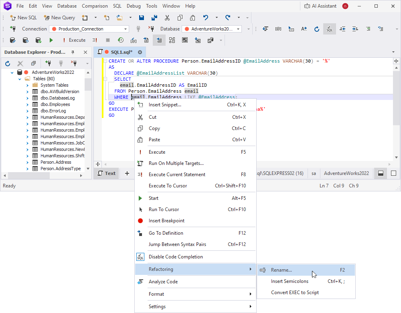Click the Save icon in the toolbar
401x313 pixels.
click(x=142, y=18)
